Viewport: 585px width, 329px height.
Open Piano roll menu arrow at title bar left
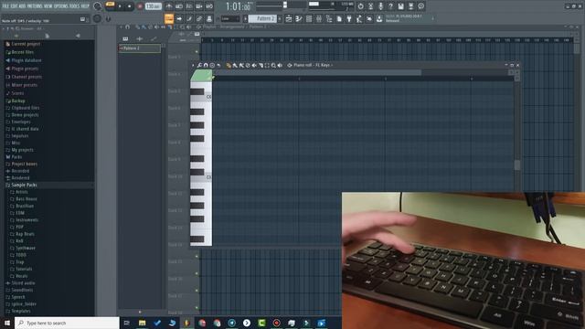pos(193,65)
